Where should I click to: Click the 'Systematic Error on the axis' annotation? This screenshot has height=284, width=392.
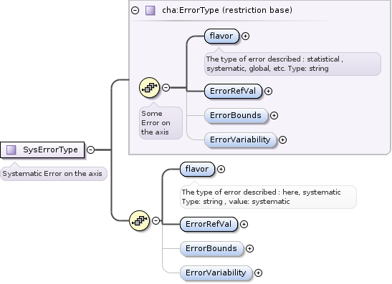click(x=54, y=174)
